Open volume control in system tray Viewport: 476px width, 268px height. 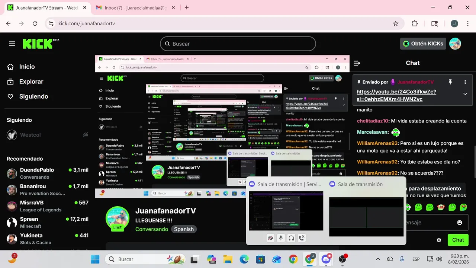pyautogui.click(x=439, y=259)
